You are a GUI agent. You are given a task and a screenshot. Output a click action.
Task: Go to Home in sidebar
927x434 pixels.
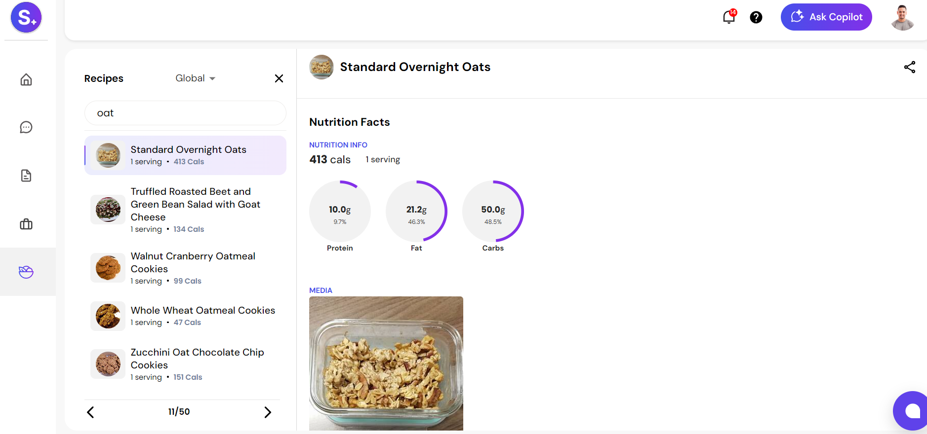pyautogui.click(x=26, y=79)
